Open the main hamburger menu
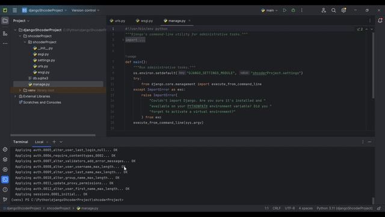Viewport: 385px width, 217px height. (x=14, y=10)
